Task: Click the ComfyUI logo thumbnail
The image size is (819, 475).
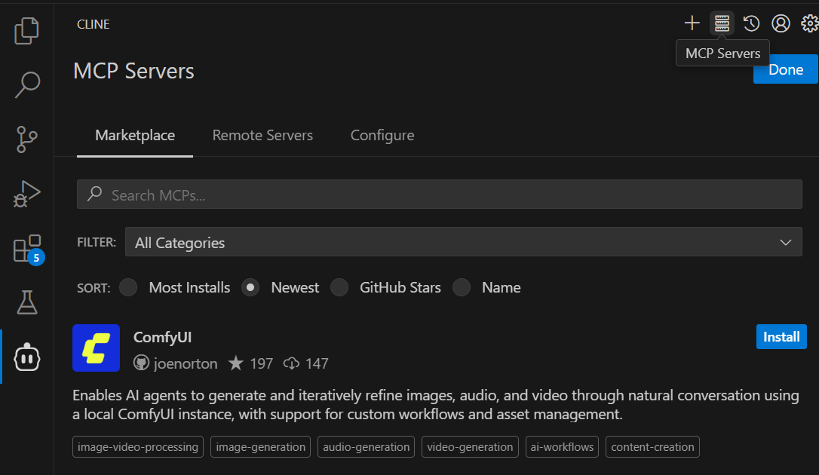Action: 96,348
